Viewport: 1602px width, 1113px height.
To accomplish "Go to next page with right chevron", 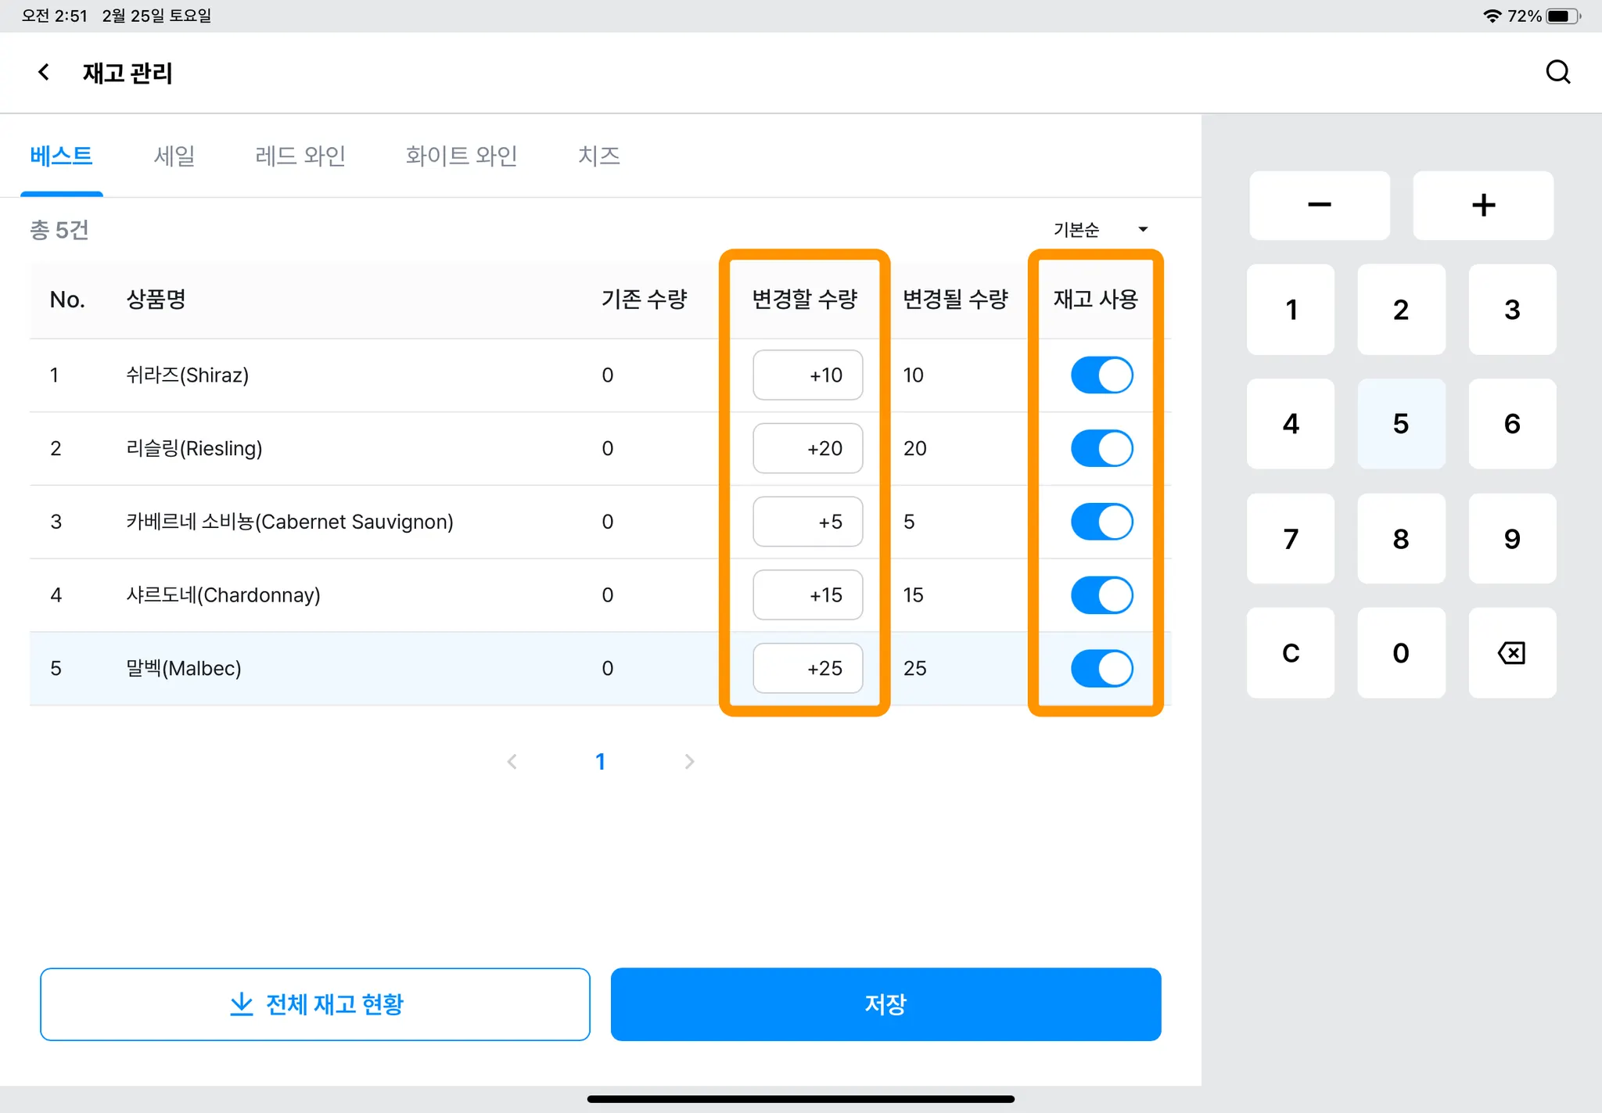I will (x=689, y=762).
